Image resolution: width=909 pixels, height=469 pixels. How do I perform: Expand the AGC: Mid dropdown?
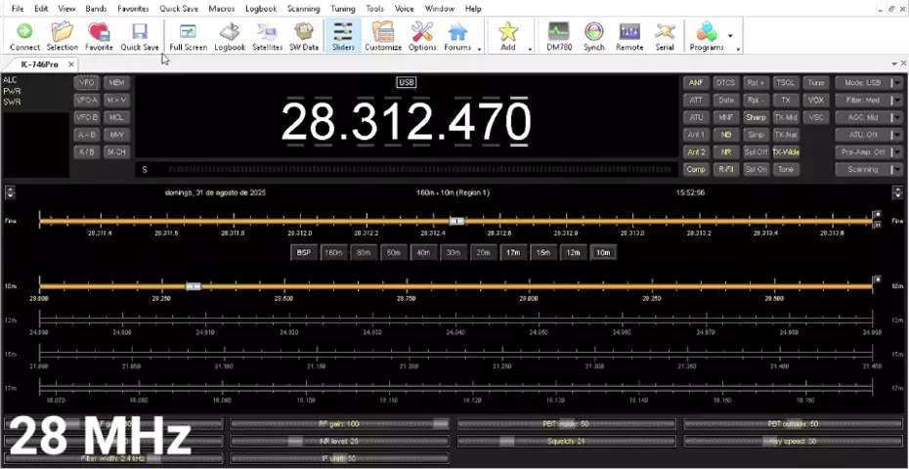pos(866,117)
